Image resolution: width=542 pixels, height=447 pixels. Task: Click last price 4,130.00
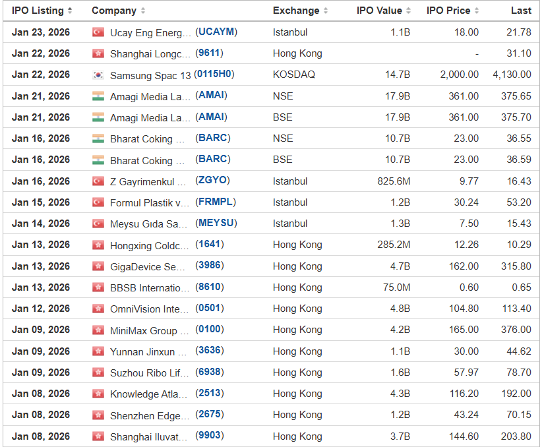point(512,74)
